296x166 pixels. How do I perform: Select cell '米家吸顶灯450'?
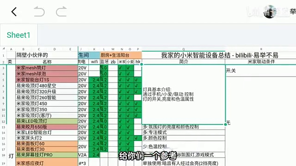[47, 104]
